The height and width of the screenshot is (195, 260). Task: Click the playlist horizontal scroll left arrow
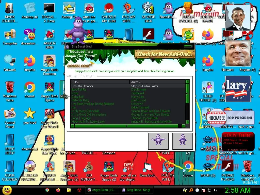[72, 126]
